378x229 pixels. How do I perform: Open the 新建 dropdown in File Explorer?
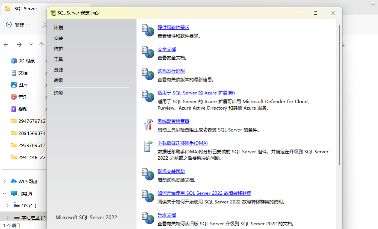click(17, 25)
